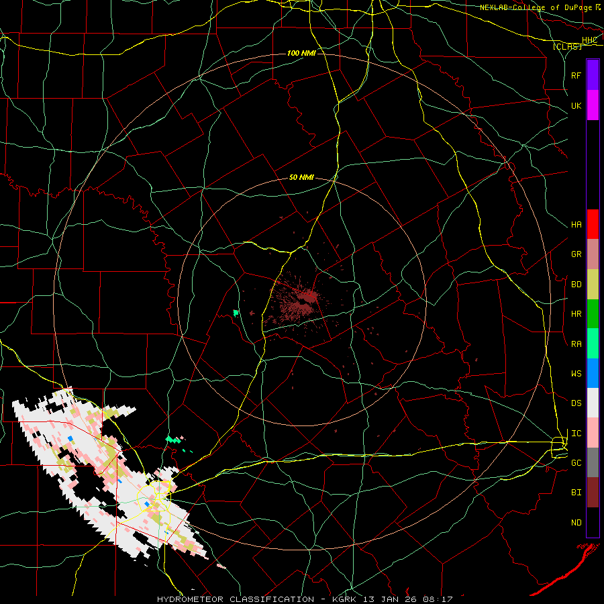604x604 pixels.
Task: Click the BD legend label
Action: [576, 285]
